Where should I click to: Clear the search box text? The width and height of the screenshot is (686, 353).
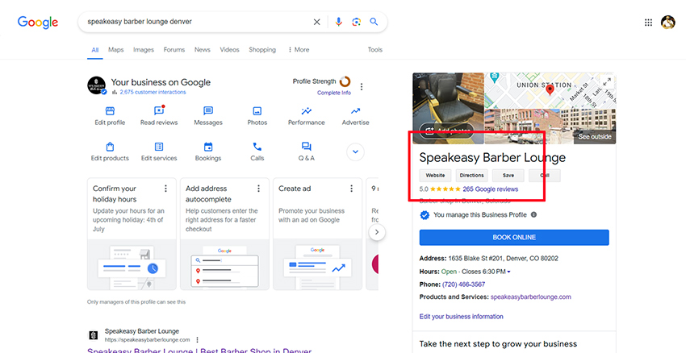(317, 22)
